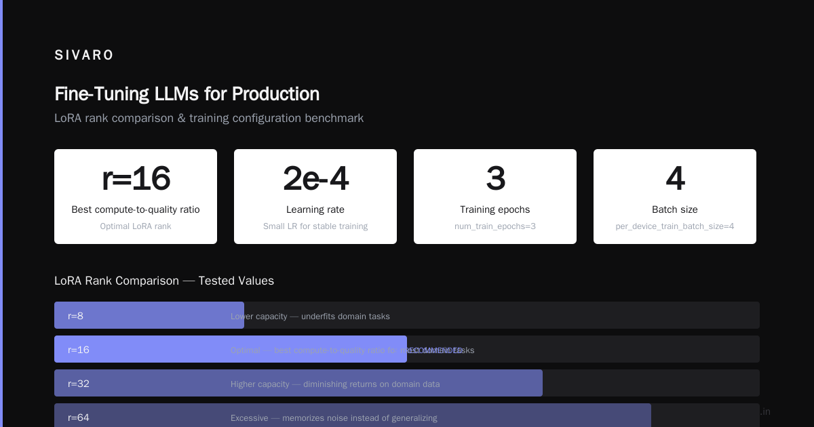
Task: Click LoRA Rank Comparison section heading
Action: pos(164,281)
